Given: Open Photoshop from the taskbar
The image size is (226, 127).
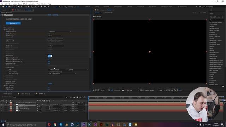Looking at the screenshot, I should click(x=90, y=125).
